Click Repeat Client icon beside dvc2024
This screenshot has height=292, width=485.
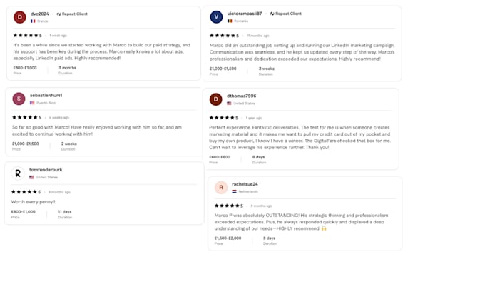pyautogui.click(x=58, y=14)
